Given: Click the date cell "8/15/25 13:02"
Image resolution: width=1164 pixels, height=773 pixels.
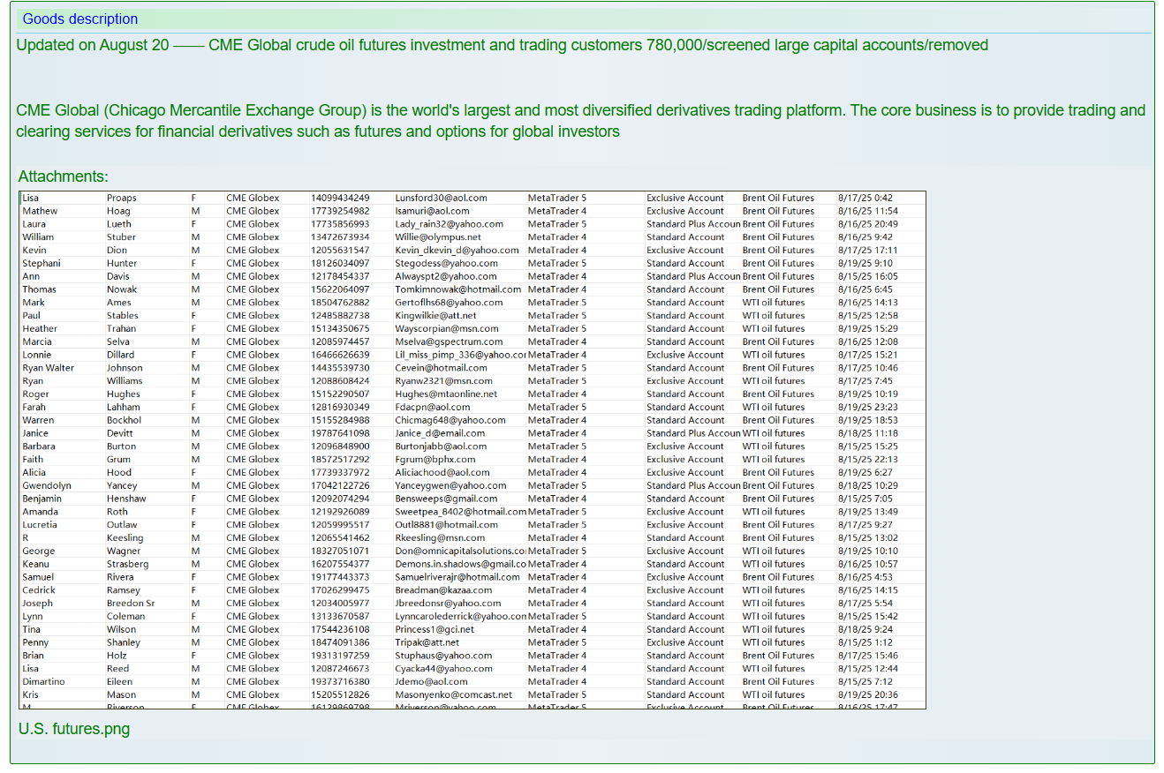Looking at the screenshot, I should coord(868,537).
